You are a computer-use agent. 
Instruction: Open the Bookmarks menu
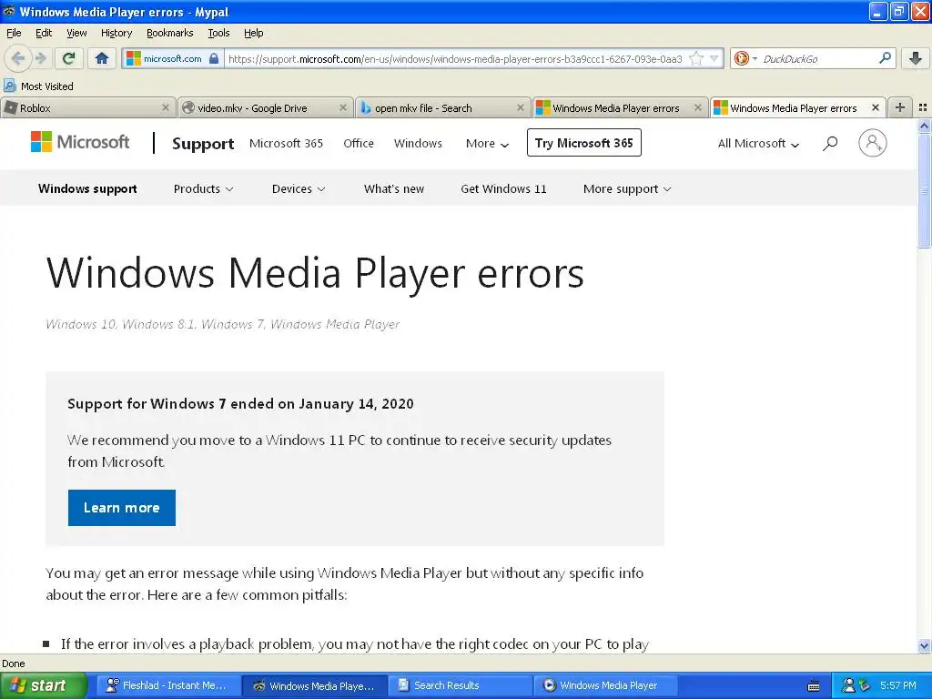(x=169, y=33)
